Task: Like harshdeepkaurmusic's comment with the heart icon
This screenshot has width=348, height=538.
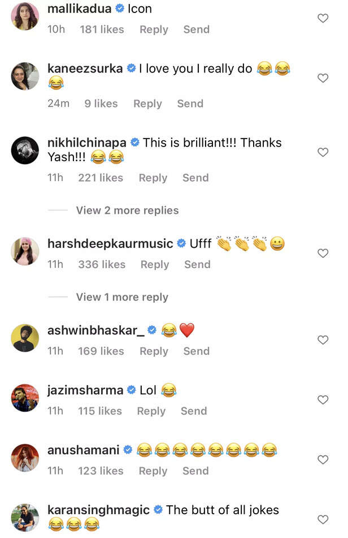Action: (x=323, y=253)
